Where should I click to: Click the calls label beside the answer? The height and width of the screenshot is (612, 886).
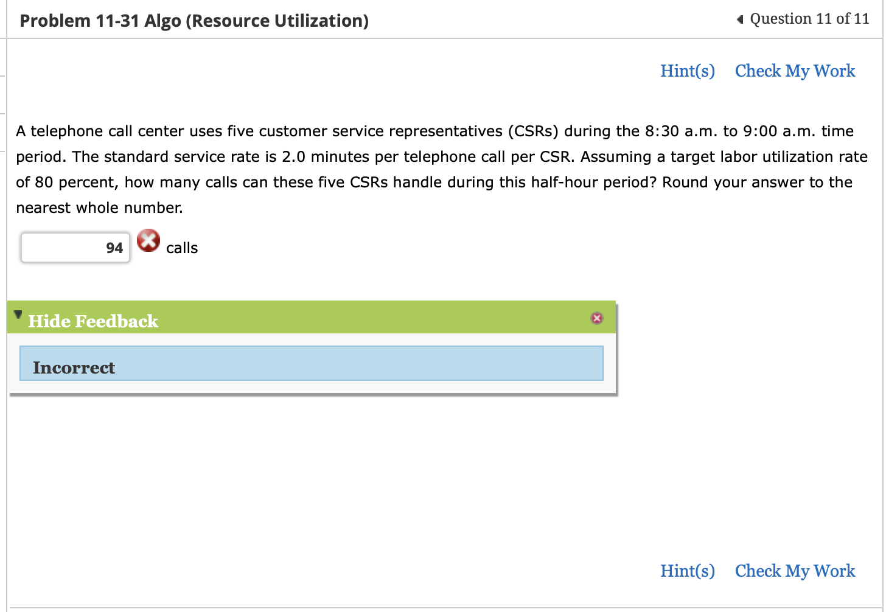click(182, 248)
